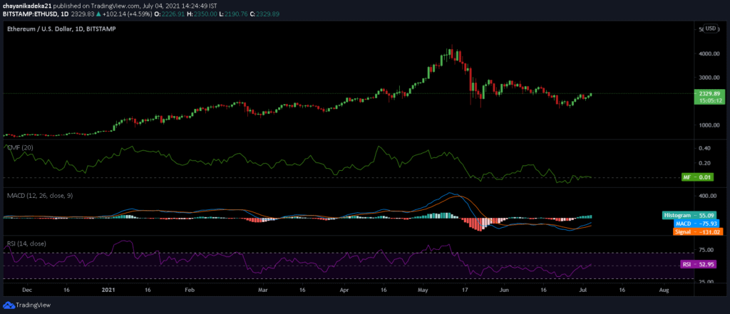
Task: Click the Apr label on time axis
Action: [x=344, y=290]
